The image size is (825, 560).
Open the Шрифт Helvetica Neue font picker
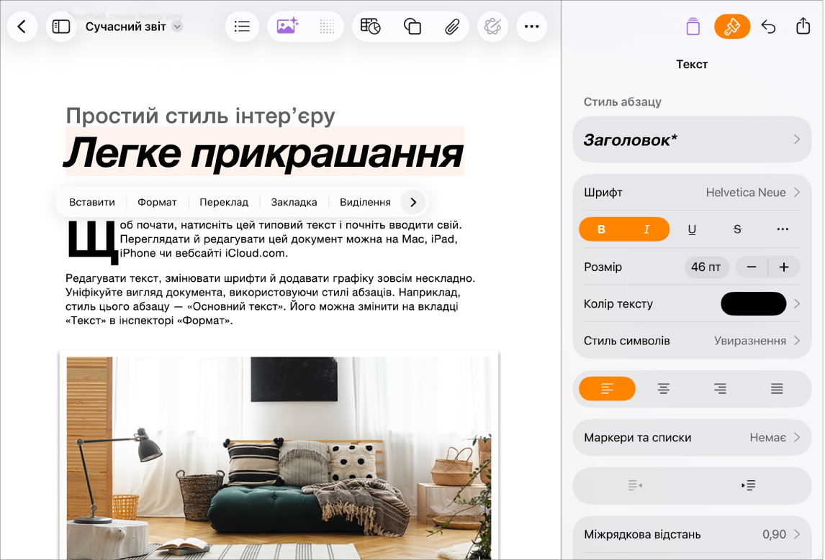692,192
